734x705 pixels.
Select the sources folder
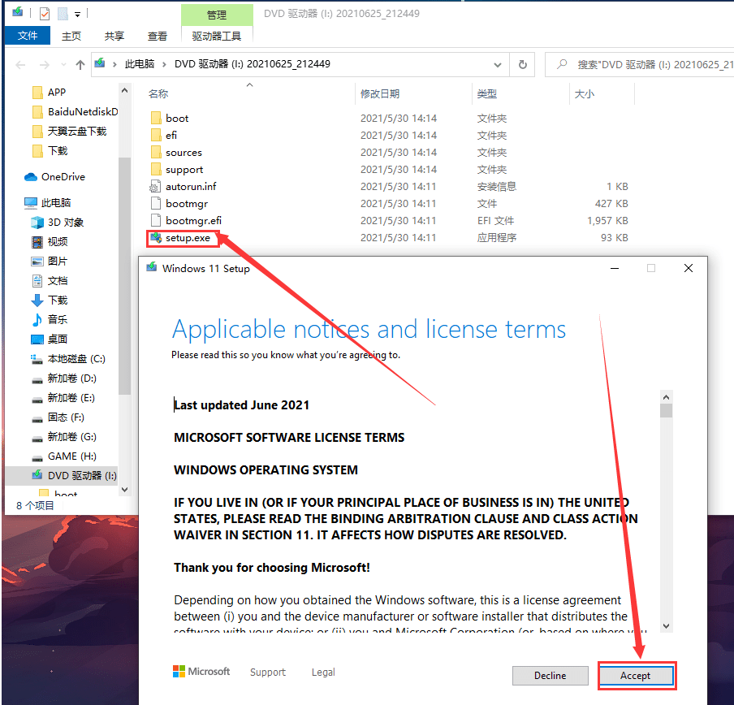pos(176,153)
